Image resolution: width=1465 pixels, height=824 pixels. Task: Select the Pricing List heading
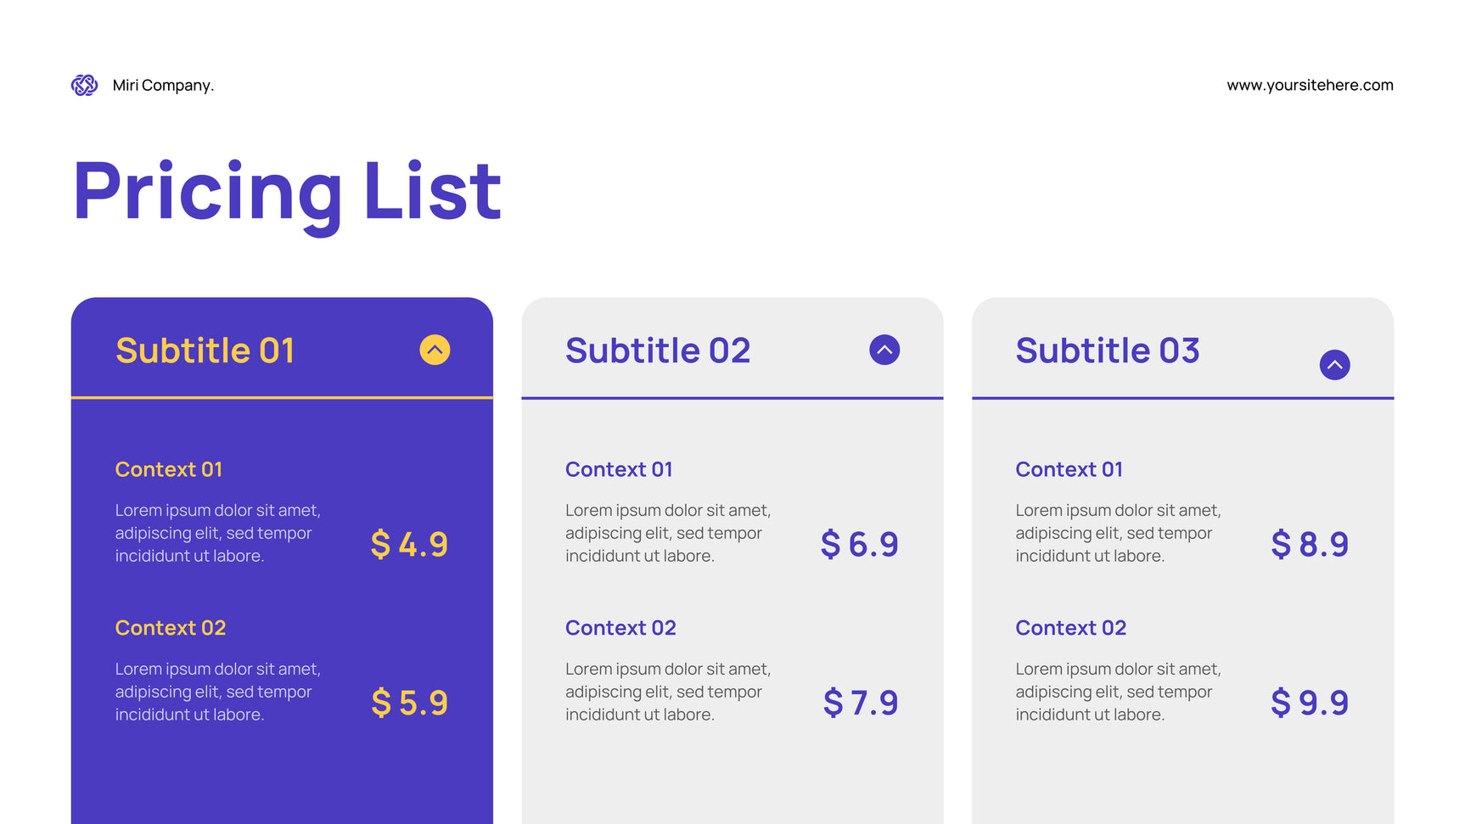click(287, 192)
